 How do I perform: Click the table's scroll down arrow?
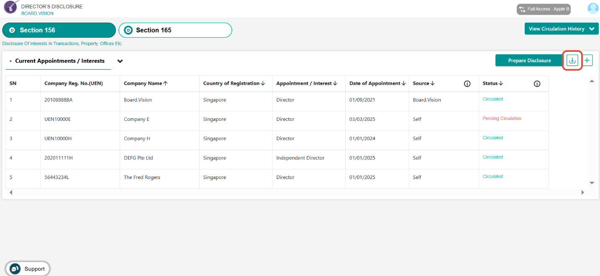(x=592, y=183)
